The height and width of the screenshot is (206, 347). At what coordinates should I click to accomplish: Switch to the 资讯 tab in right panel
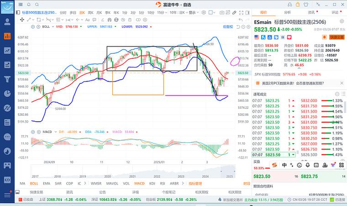311,12
